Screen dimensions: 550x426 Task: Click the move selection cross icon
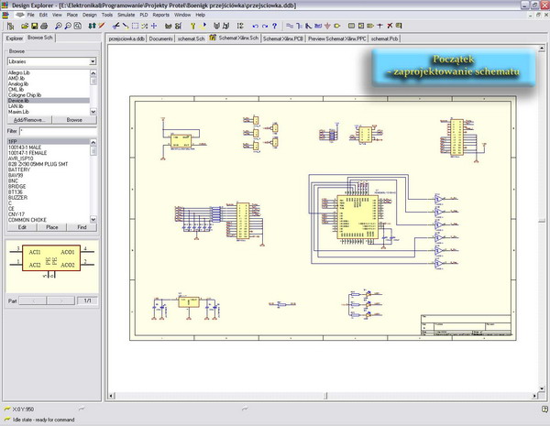154,26
